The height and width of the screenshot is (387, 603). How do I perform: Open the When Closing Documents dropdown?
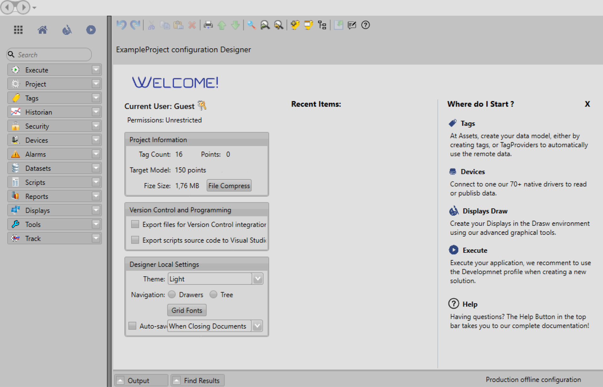click(257, 326)
